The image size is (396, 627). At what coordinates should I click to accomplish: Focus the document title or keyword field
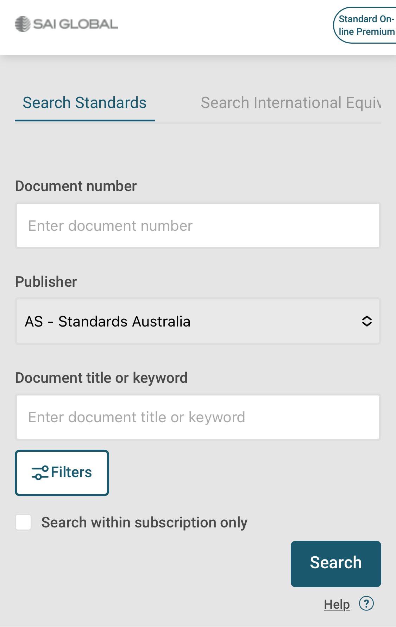(x=198, y=417)
